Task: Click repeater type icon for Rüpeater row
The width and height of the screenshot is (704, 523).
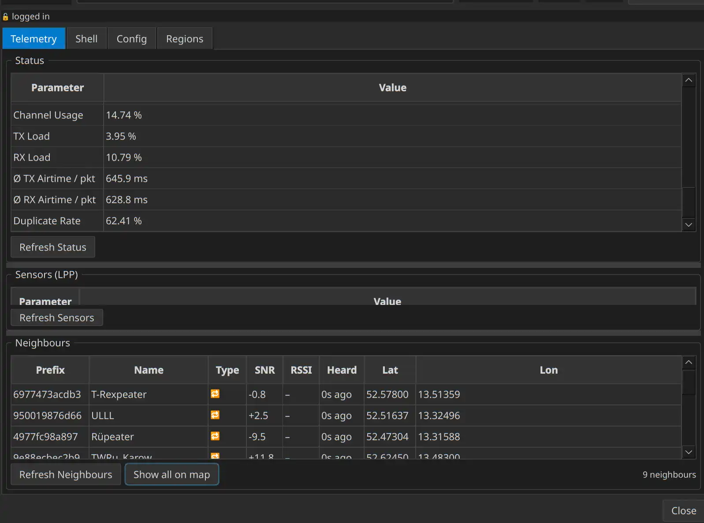Action: pos(215,436)
